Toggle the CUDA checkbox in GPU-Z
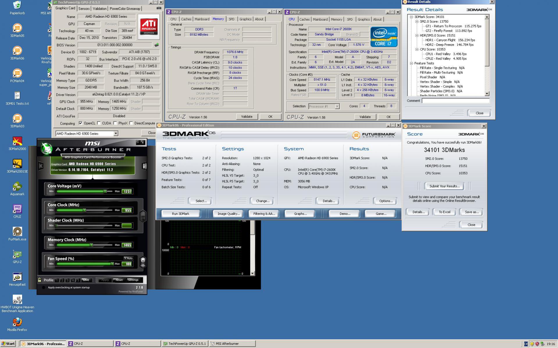 (x=99, y=123)
